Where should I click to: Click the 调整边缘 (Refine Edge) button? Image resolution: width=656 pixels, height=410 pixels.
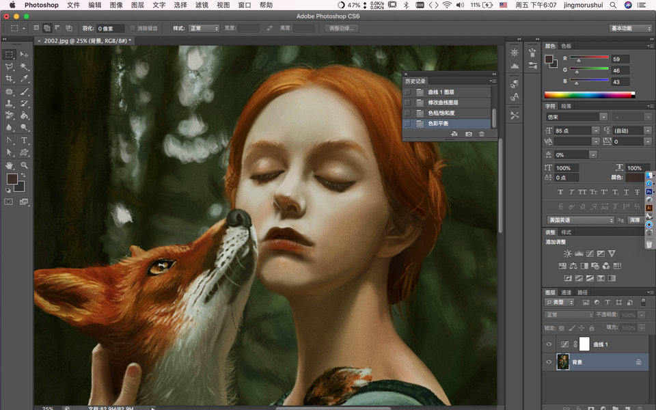point(342,28)
